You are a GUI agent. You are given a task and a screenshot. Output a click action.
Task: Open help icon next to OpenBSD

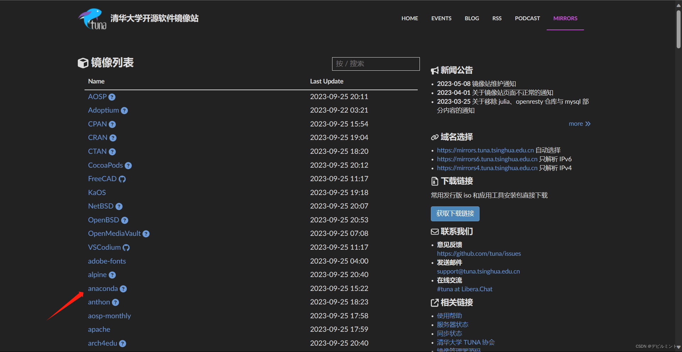pyautogui.click(x=125, y=220)
